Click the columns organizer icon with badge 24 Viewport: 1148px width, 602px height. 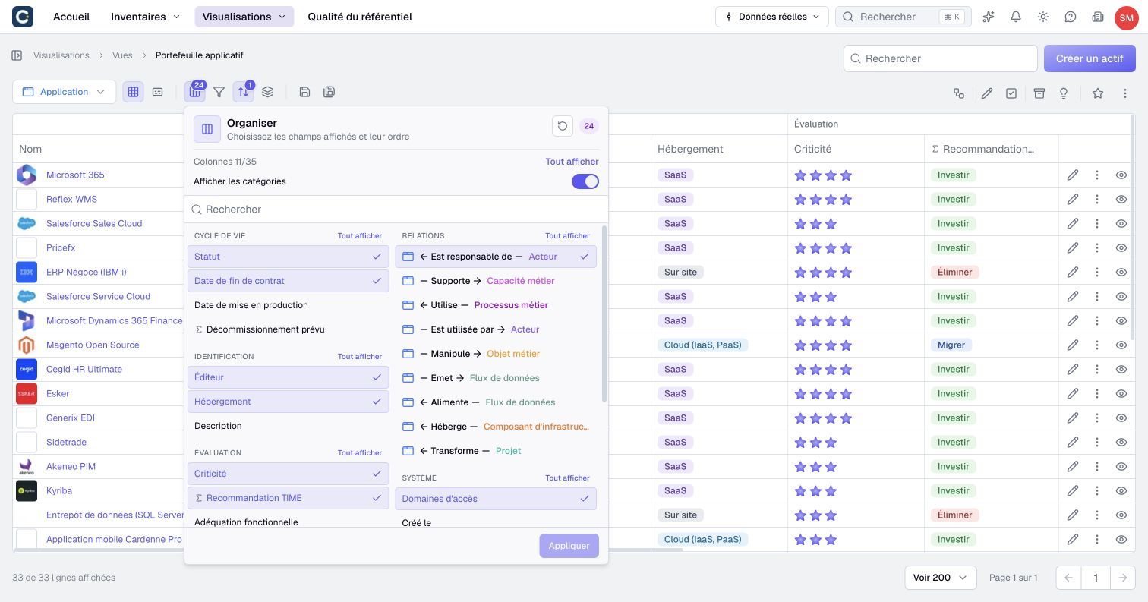pyautogui.click(x=195, y=92)
